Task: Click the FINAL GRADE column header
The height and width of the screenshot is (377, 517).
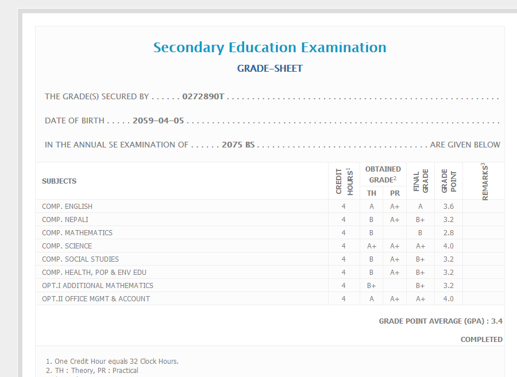Action: coord(421,181)
